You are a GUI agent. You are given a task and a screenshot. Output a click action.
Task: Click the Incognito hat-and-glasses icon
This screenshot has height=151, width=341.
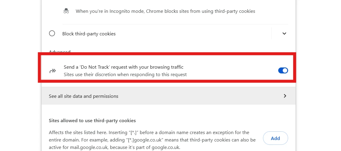66,11
